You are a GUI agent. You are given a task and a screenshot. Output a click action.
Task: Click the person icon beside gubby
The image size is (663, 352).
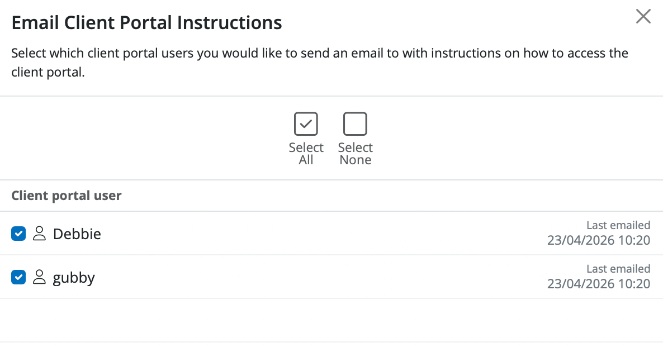tap(39, 277)
